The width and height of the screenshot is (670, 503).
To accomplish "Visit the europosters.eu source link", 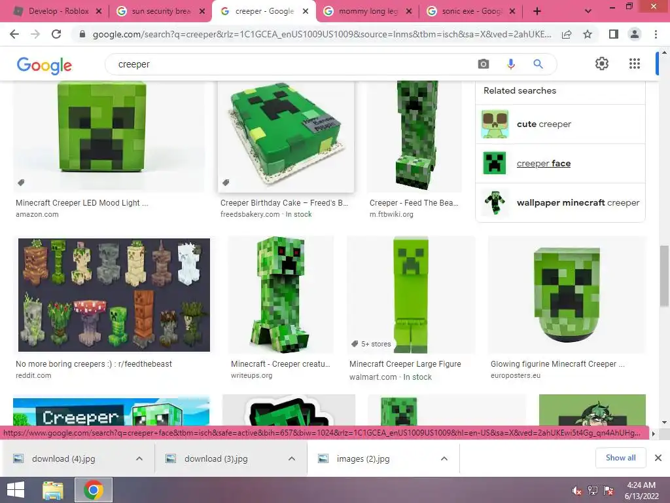I will (516, 375).
